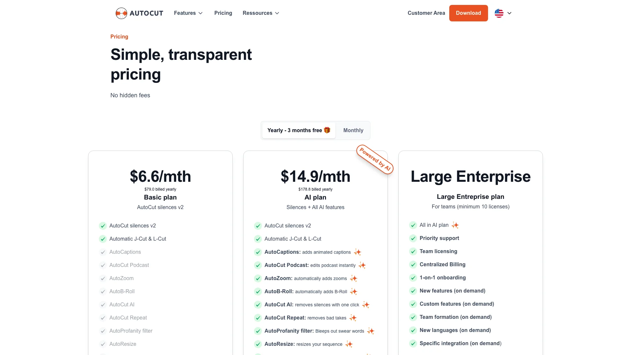Click 'For teams (minimum 10 licenses)' text
631x355 pixels.
click(471, 206)
